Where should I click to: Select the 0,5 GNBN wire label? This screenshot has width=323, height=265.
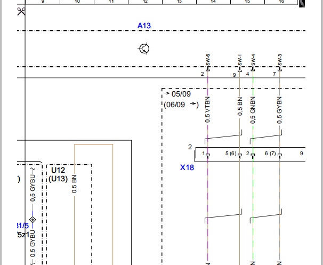(x=253, y=110)
